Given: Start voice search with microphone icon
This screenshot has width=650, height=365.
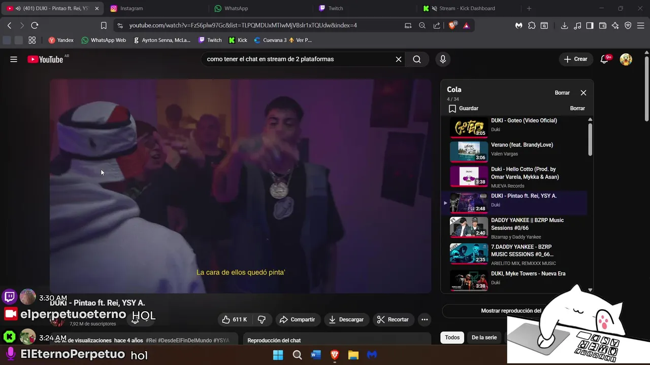Looking at the screenshot, I should coord(443,59).
